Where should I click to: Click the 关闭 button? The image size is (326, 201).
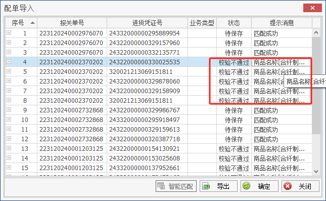coord(300,186)
